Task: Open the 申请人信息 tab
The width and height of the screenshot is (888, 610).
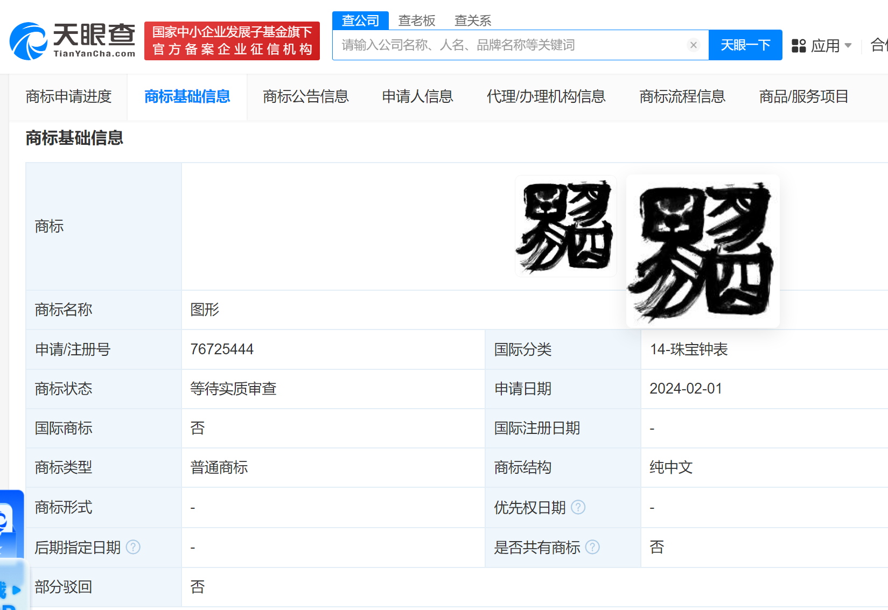Action: pyautogui.click(x=417, y=97)
